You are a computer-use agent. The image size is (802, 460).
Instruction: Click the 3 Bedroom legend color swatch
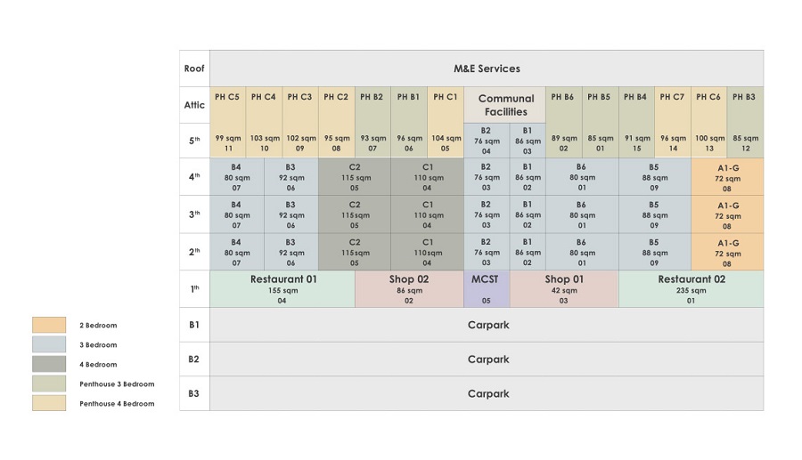tap(49, 345)
